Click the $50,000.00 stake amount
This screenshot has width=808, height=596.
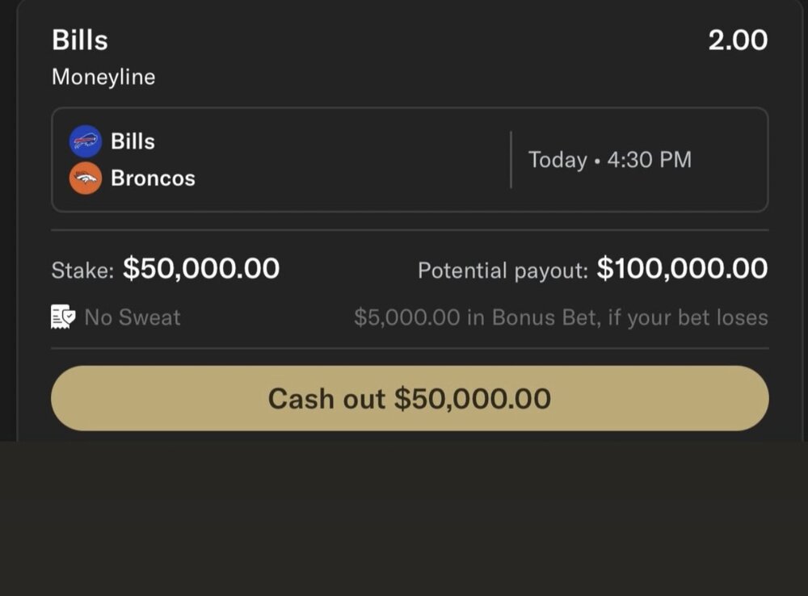[201, 269]
